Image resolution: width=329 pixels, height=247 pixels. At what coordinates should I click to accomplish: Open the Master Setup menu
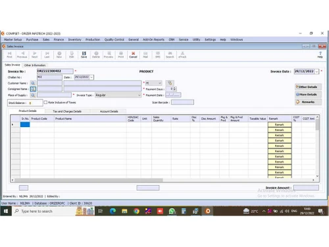tap(13, 40)
